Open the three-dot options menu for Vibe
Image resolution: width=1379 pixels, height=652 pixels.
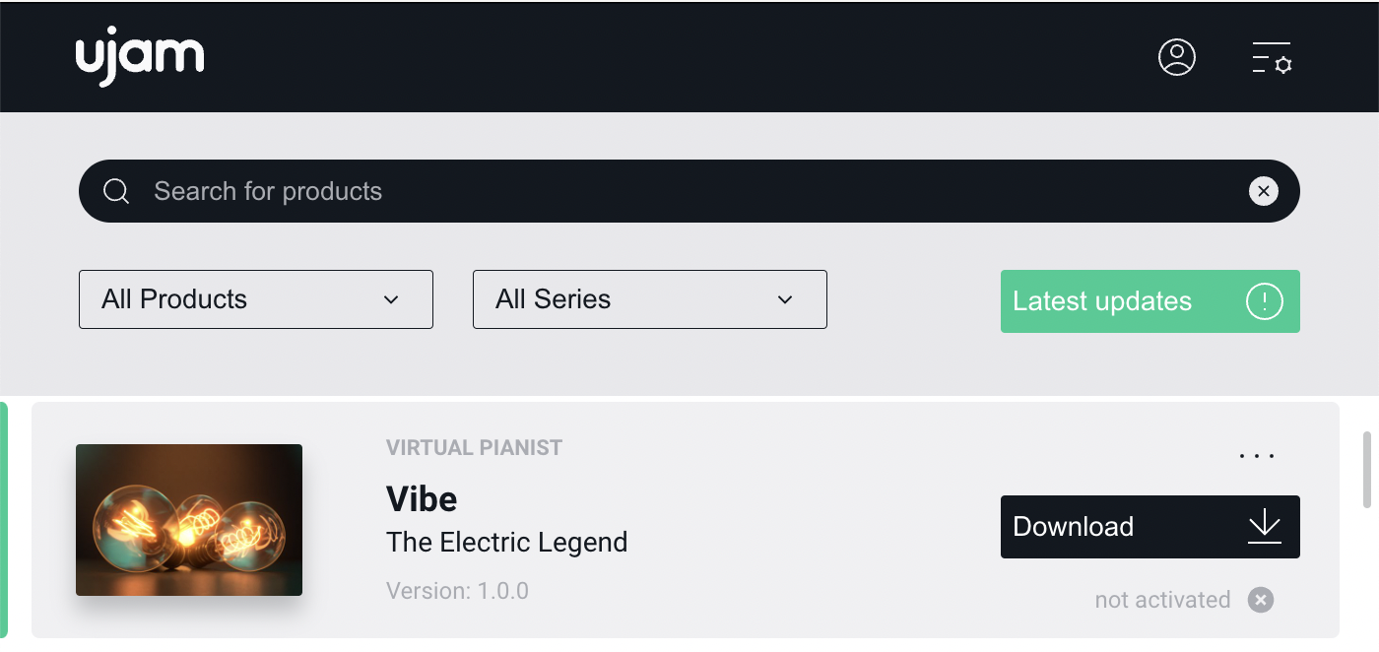[1256, 455]
